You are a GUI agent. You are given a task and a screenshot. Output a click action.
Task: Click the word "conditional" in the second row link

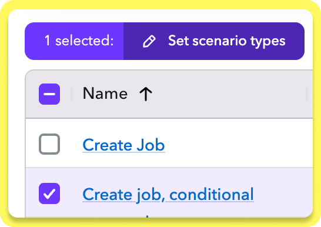[x=212, y=194]
